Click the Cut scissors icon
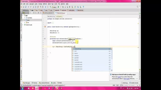 coord(33,7)
